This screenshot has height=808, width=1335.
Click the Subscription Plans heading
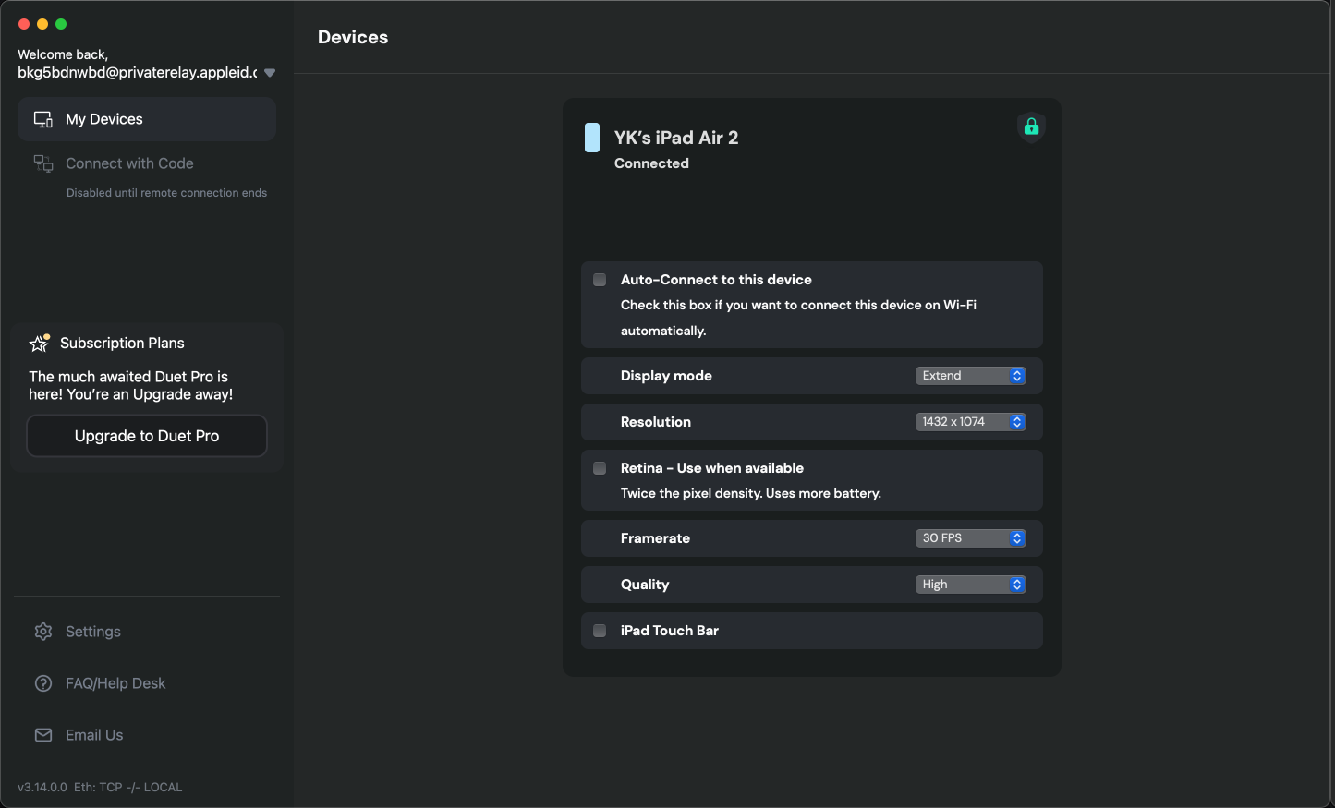[122, 343]
